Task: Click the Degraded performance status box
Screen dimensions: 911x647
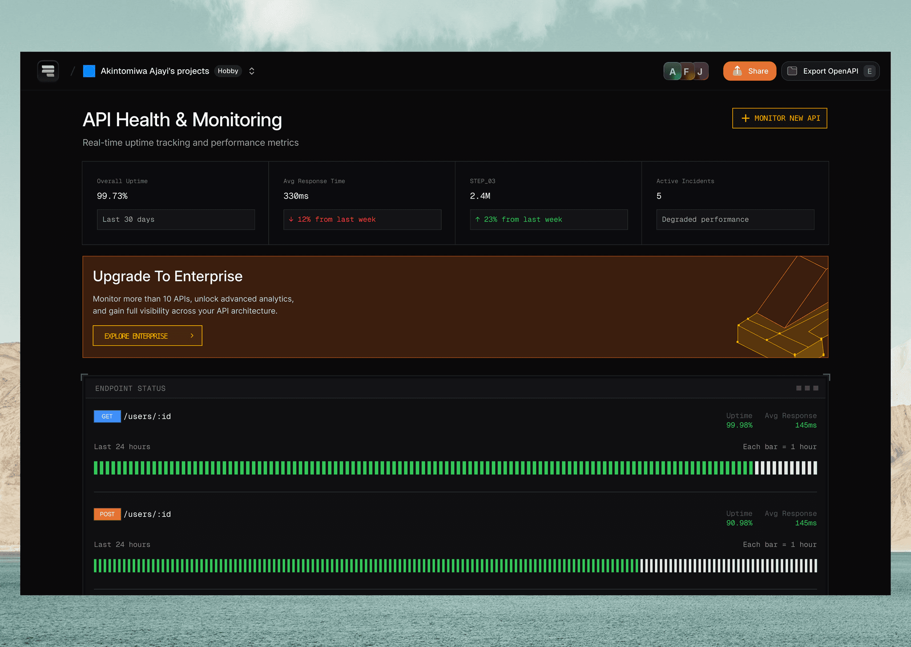Action: (735, 220)
